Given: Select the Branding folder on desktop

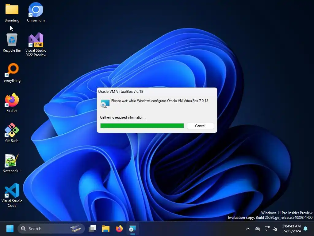Looking at the screenshot, I should [12, 13].
